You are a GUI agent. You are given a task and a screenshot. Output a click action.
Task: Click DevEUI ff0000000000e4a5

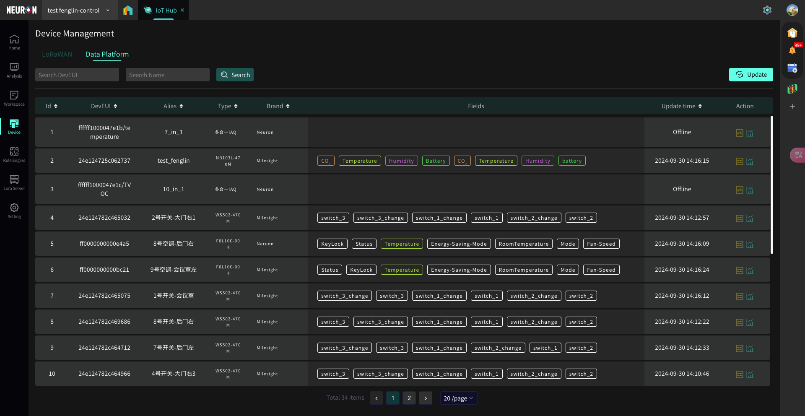click(x=104, y=244)
